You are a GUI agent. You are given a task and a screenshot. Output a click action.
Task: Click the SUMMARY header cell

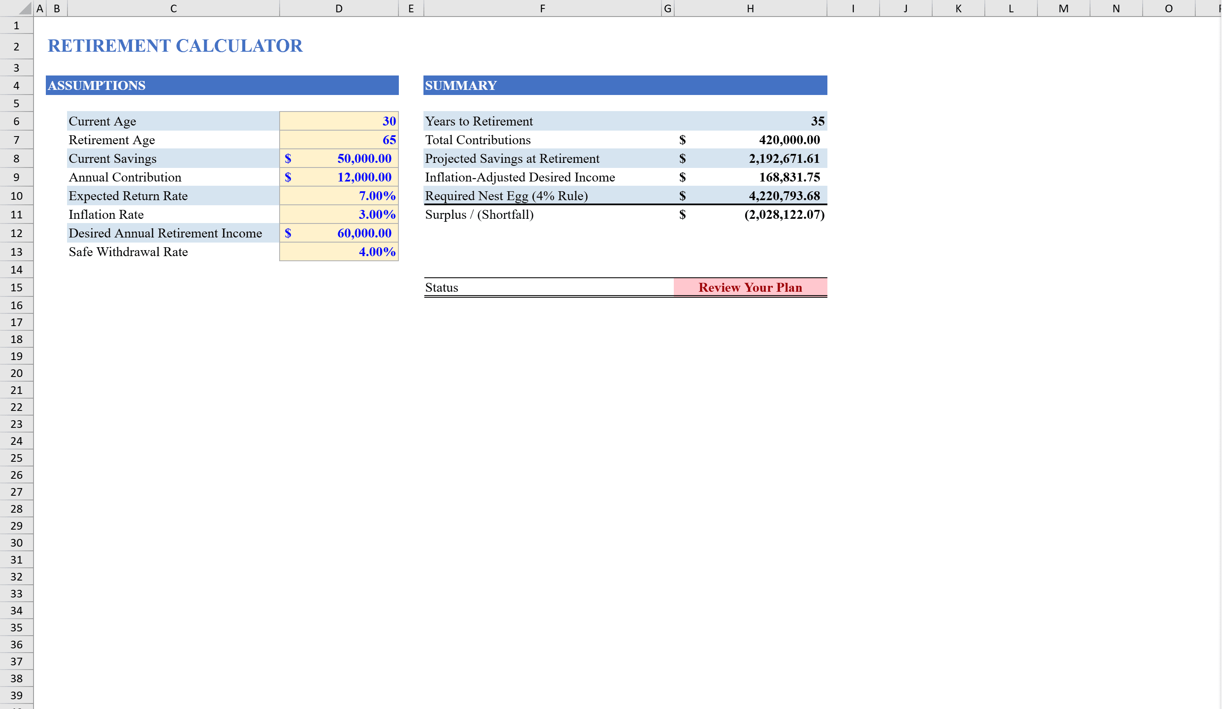[533, 85]
